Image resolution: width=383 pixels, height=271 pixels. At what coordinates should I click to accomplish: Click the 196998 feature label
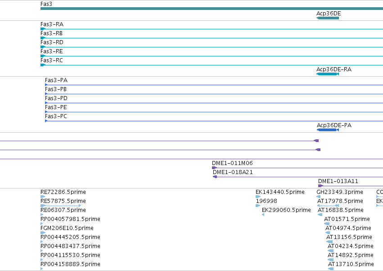(x=266, y=201)
